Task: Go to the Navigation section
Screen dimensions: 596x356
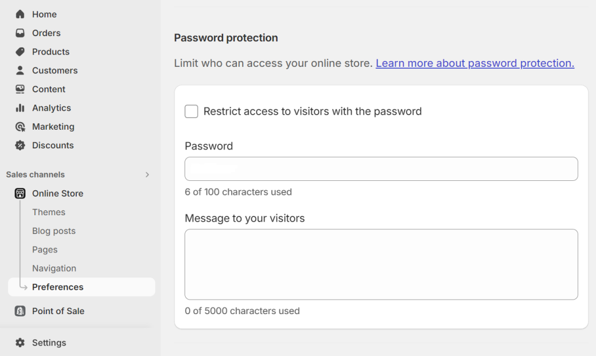Action: (x=54, y=268)
